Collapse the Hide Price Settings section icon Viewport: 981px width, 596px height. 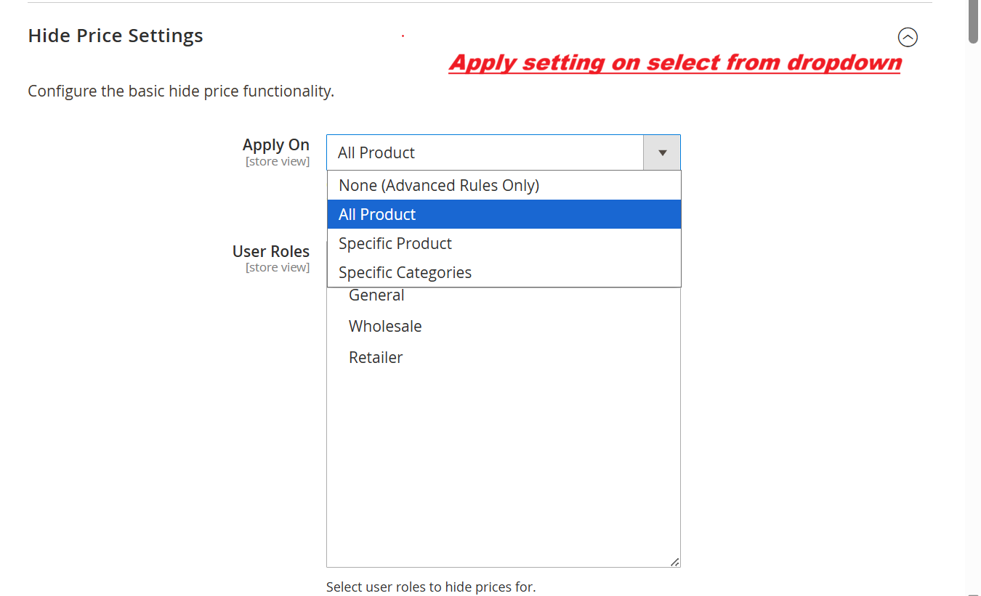[x=908, y=37]
